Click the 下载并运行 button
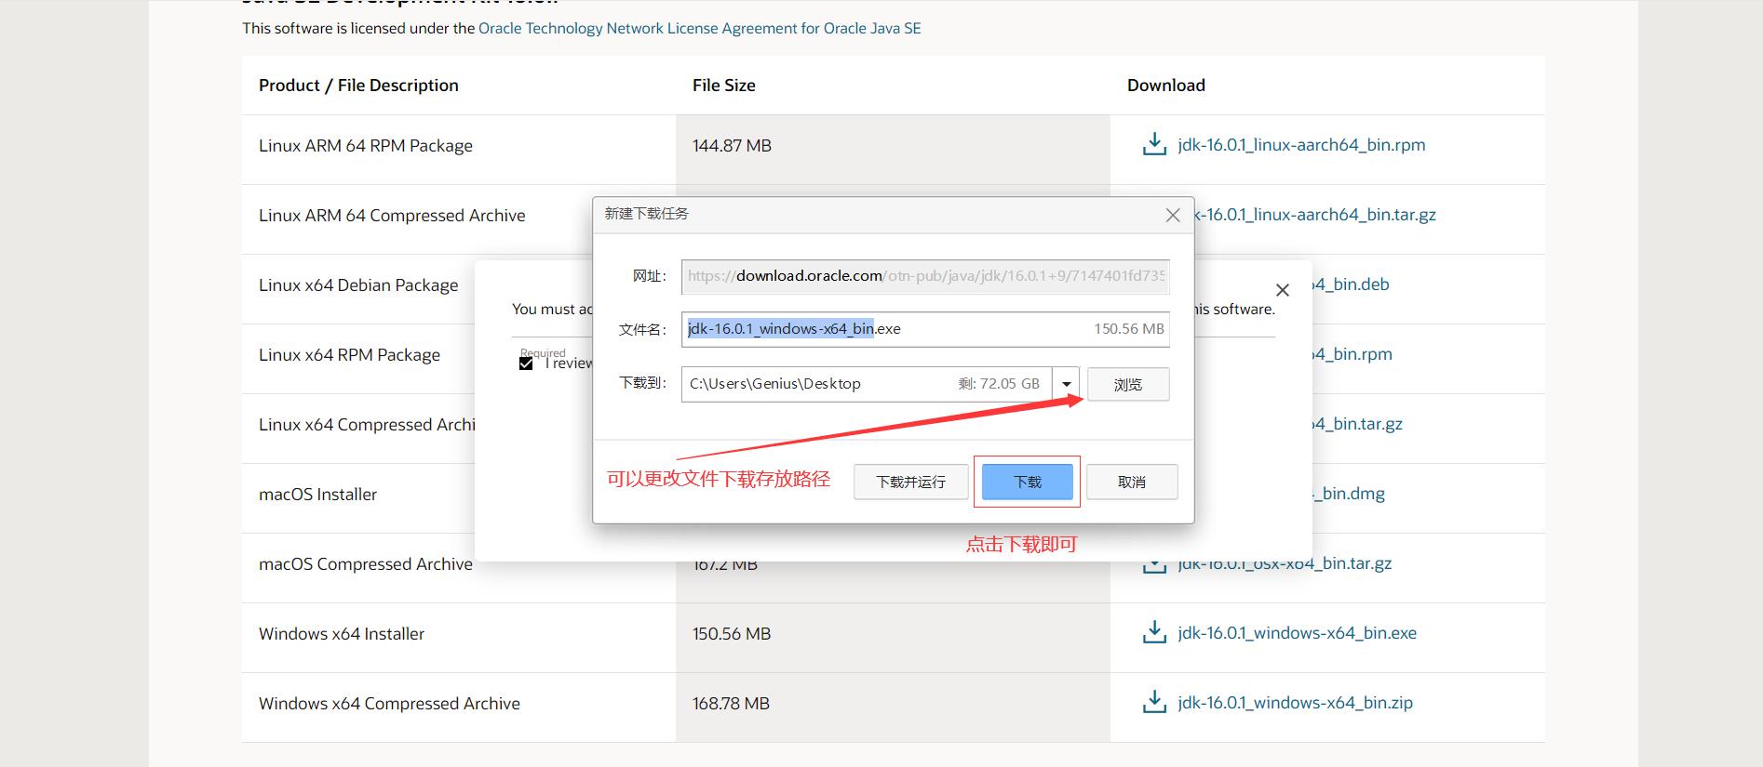The width and height of the screenshot is (1763, 767). pos(910,482)
